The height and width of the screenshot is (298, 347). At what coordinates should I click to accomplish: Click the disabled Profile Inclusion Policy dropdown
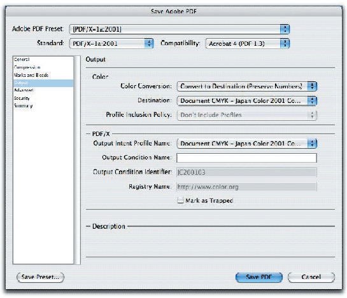click(x=247, y=115)
